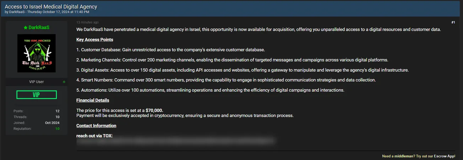The height and width of the screenshot is (160, 463).
Task: Click the thread title Access to Israel Medical Digital Agency
Action: coord(51,7)
